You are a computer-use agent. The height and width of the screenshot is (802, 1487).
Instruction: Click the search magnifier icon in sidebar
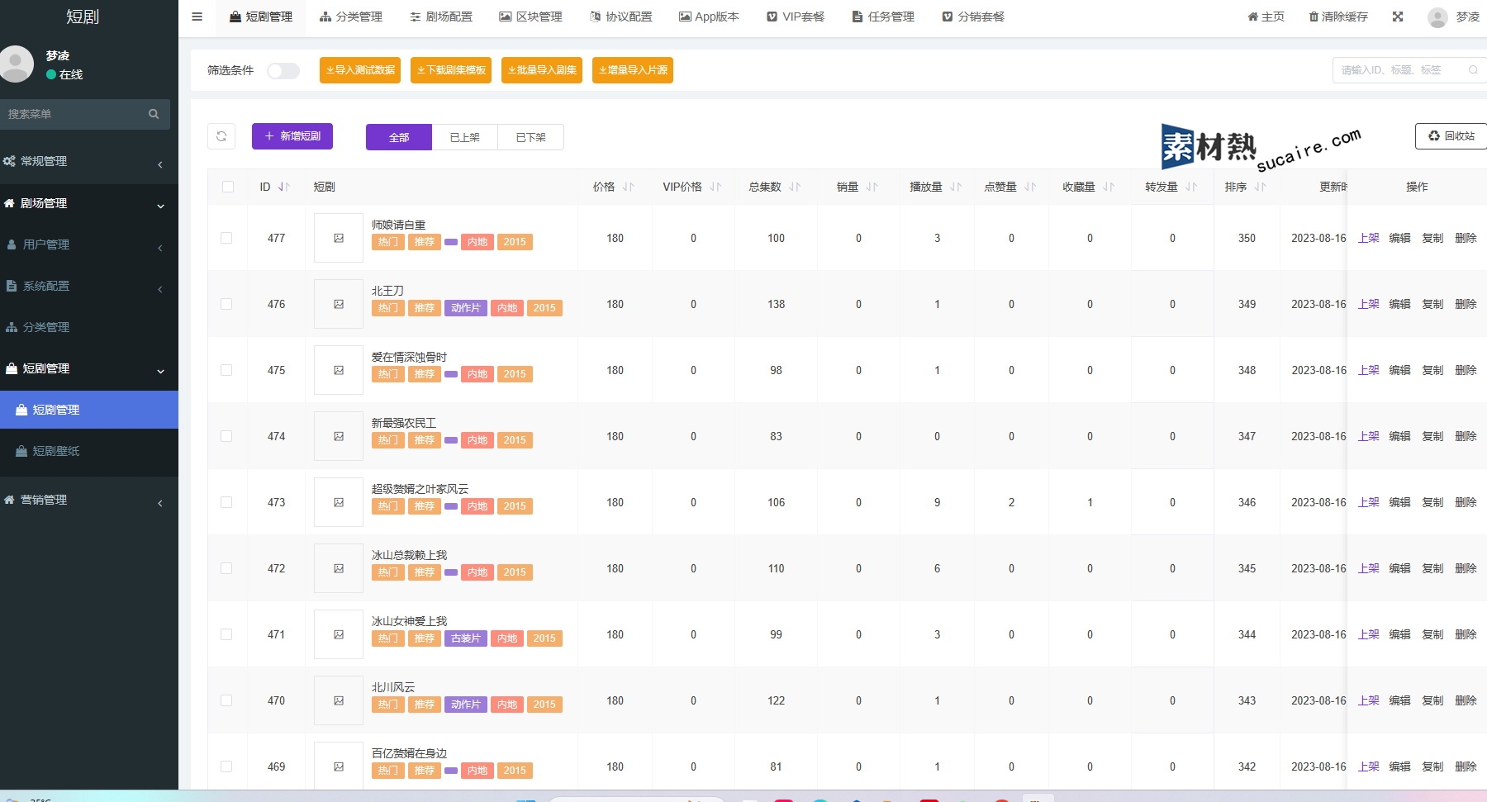pos(154,114)
